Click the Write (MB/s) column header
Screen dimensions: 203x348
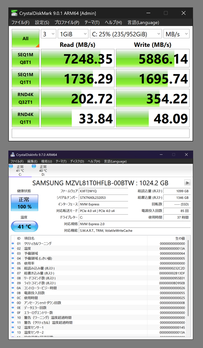[x=153, y=45]
